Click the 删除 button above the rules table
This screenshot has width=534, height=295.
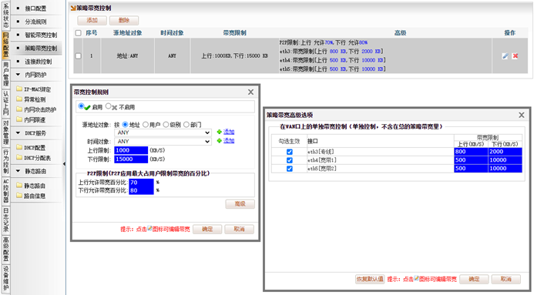click(x=124, y=21)
